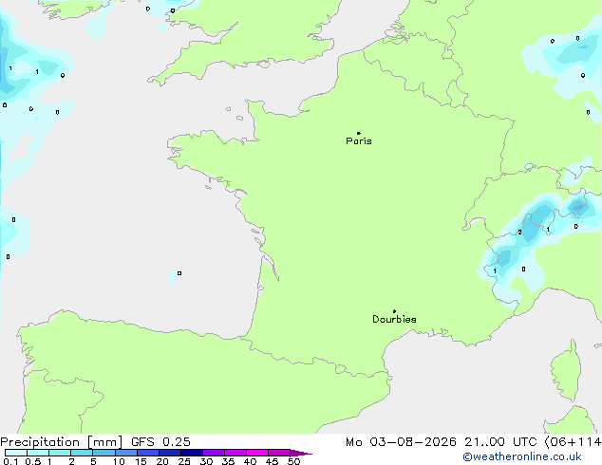Click the '25' legend scale label

click(184, 461)
